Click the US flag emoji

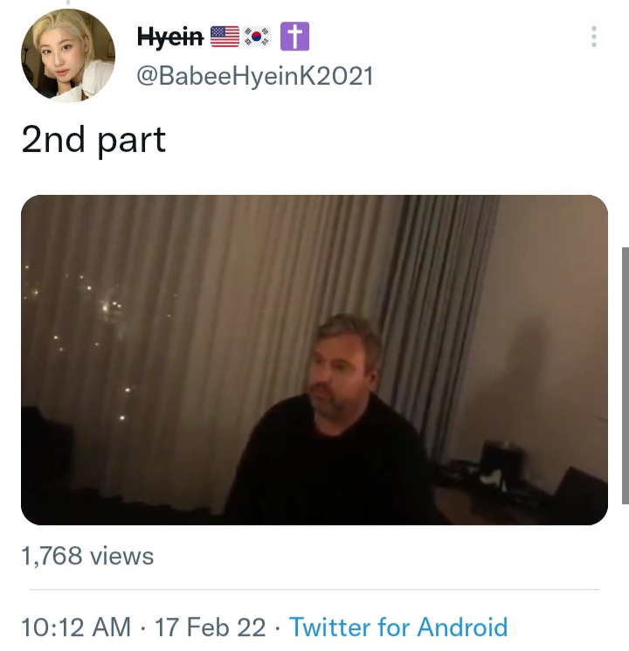tap(225, 37)
